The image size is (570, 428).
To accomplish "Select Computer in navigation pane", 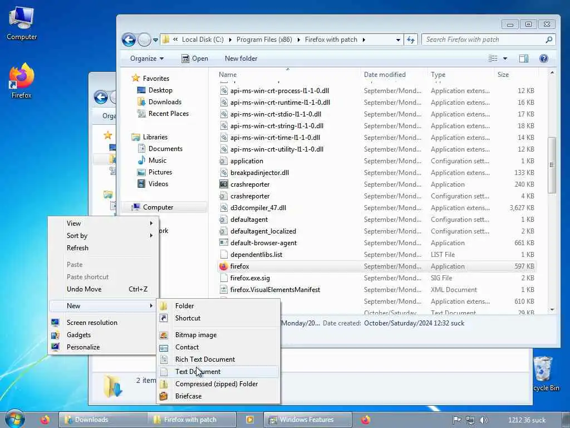I will (x=164, y=207).
